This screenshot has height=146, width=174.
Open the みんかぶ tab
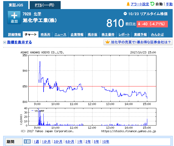(x=157, y=35)
